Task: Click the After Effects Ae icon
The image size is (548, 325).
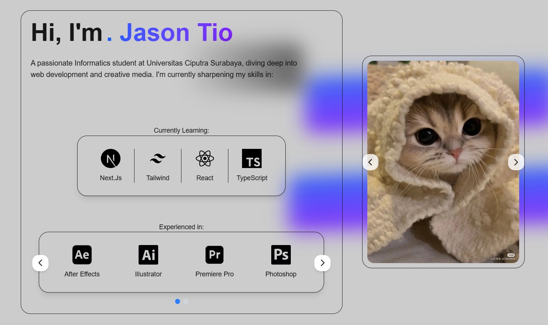Action: [x=82, y=255]
